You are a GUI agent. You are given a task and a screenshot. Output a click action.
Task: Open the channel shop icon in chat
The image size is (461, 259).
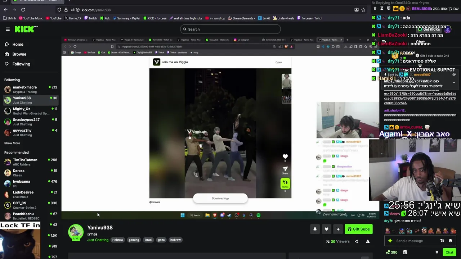coord(405,253)
